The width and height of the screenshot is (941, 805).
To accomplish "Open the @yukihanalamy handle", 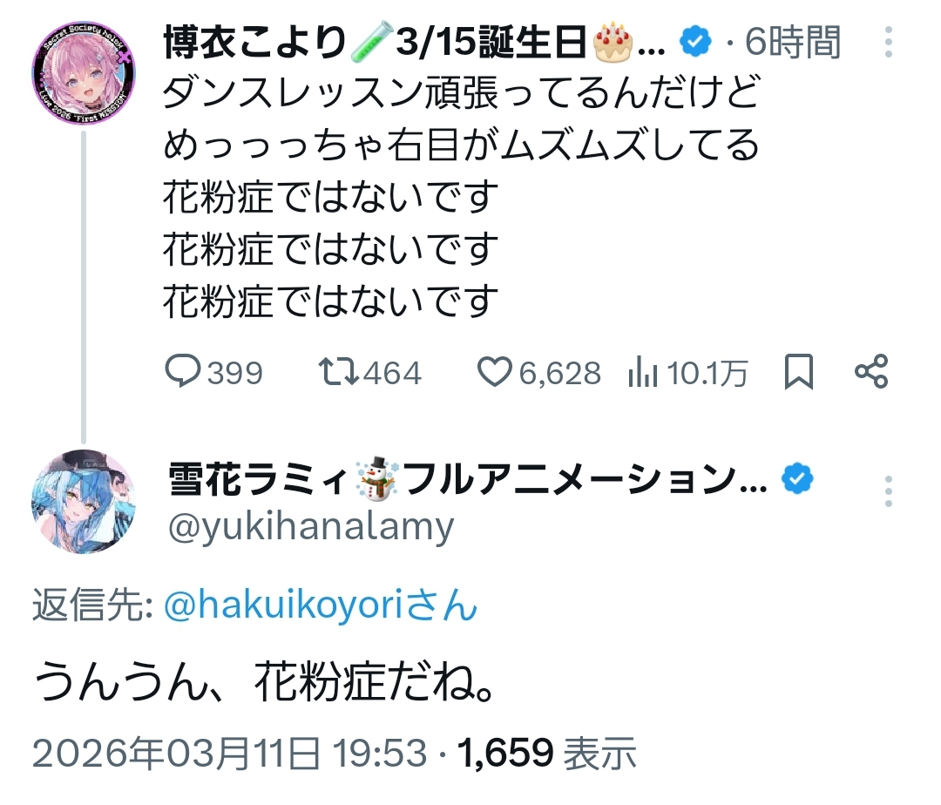I will click(x=310, y=526).
